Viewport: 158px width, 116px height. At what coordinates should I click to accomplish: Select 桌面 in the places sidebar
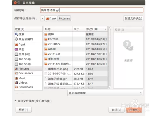(x=28, y=49)
